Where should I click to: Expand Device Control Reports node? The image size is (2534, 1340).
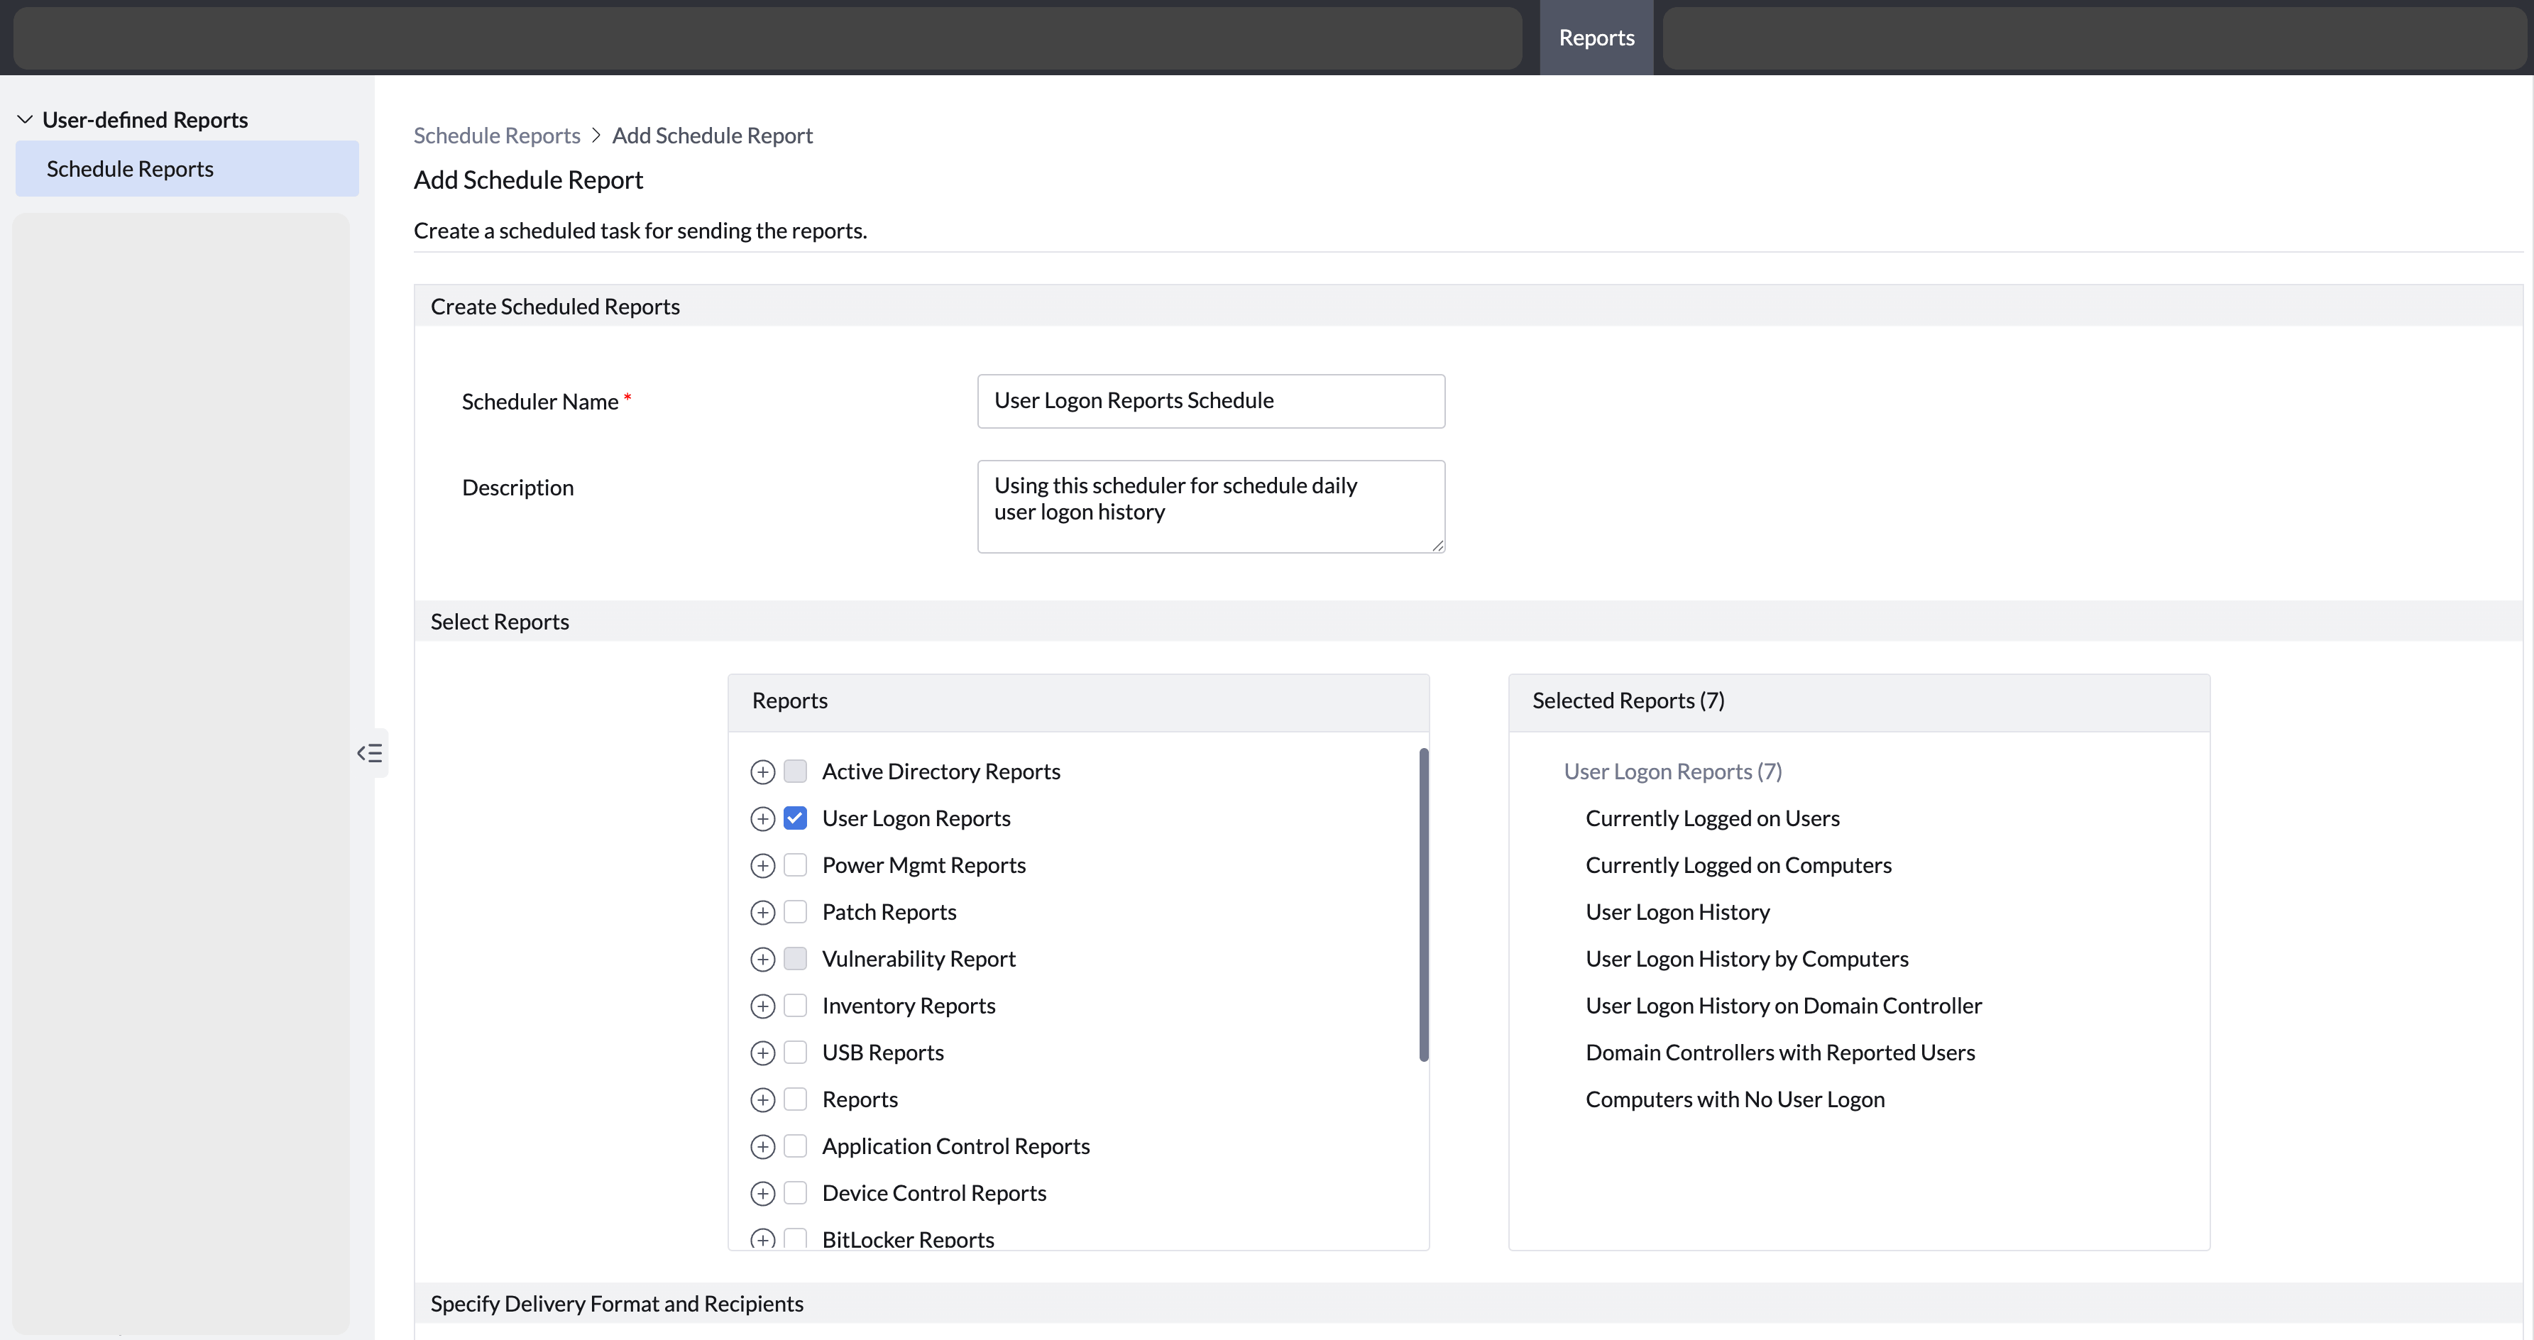(762, 1193)
